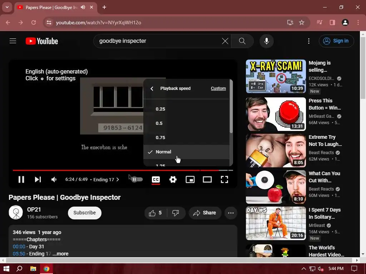Open a new browser tab

pyautogui.click(x=104, y=7)
